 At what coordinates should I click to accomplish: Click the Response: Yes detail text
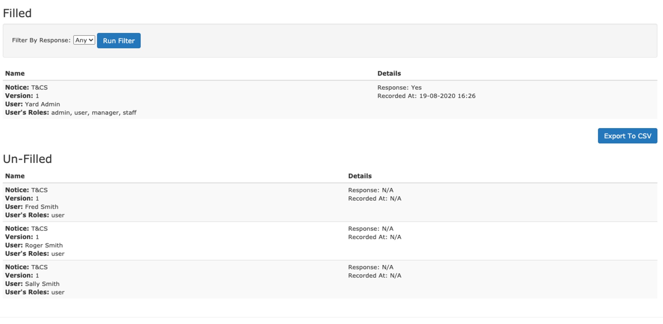[x=399, y=87]
